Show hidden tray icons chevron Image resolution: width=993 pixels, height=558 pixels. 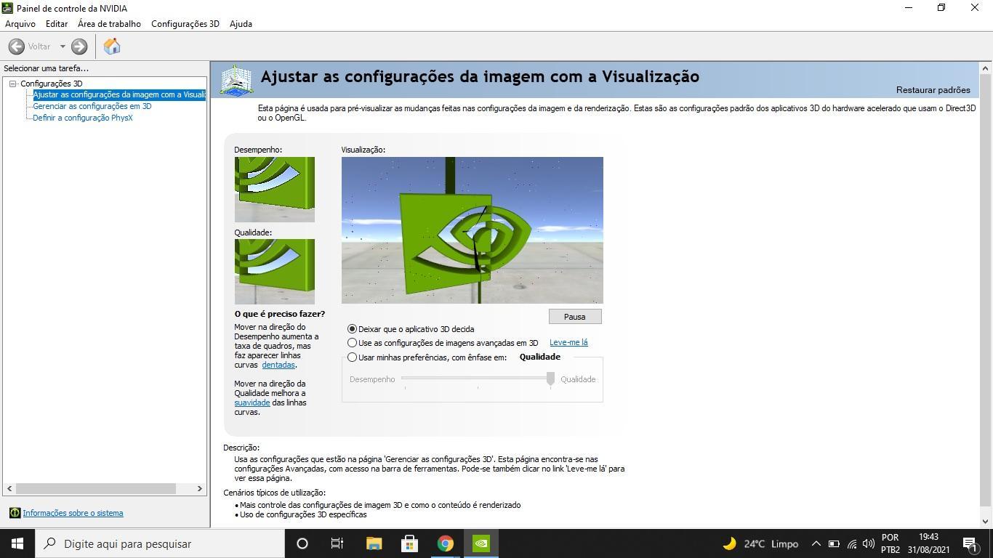click(816, 543)
